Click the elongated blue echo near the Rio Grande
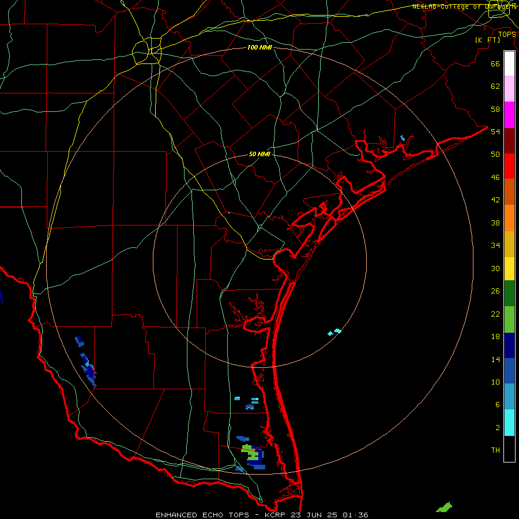519x519 pixels. [88, 370]
